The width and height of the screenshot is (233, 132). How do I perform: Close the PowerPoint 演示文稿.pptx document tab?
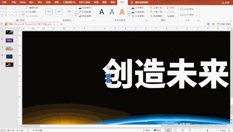pyautogui.click(x=54, y=24)
